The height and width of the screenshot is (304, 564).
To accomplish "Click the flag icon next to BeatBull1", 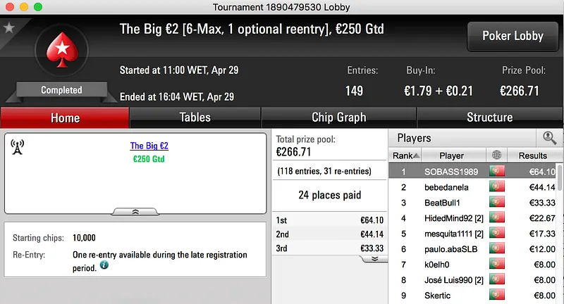I will (498, 203).
